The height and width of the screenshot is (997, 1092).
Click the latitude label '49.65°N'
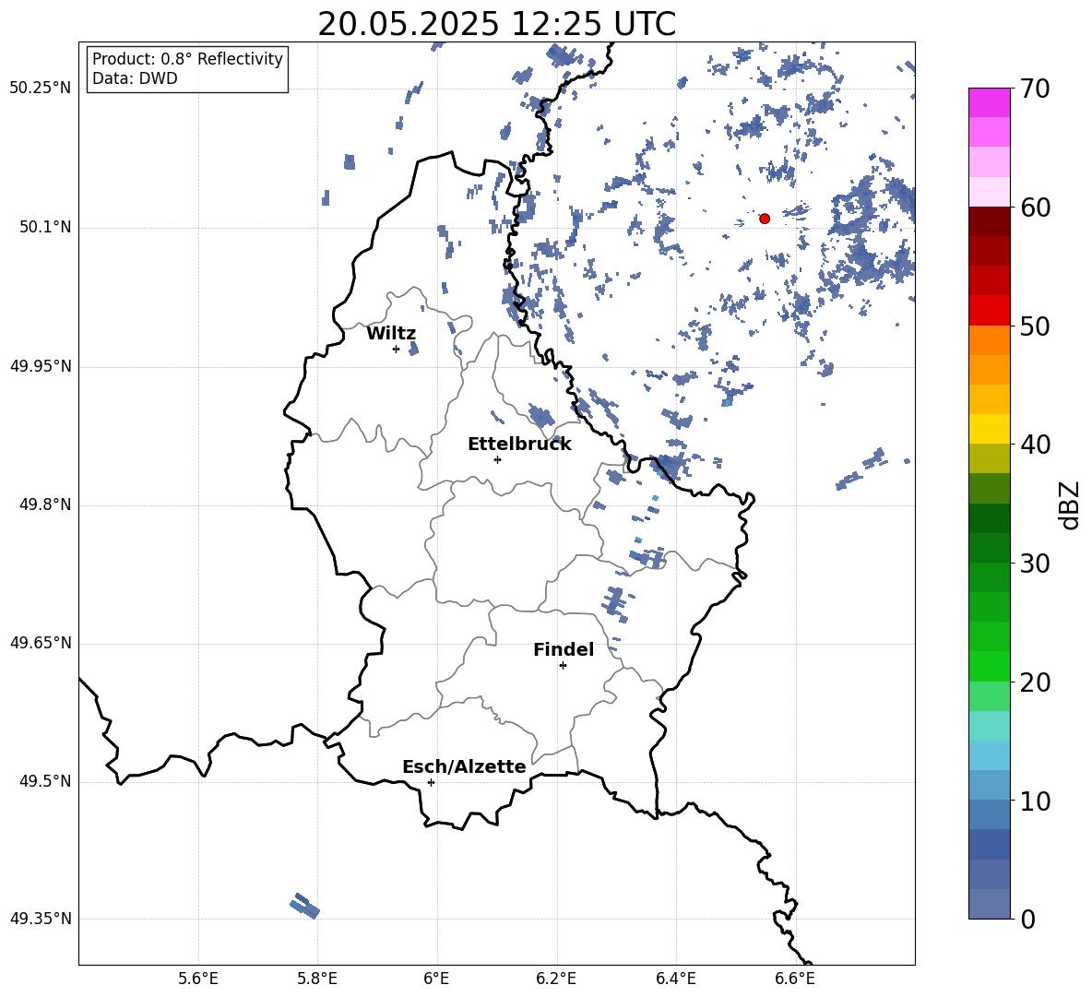pyautogui.click(x=41, y=643)
